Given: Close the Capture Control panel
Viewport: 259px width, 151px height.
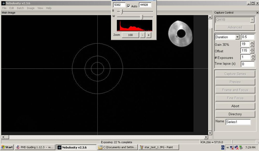Looking at the screenshot, I should (257, 13).
